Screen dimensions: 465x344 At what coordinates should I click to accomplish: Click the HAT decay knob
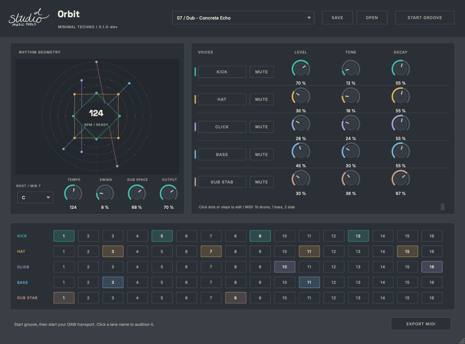coord(400,97)
